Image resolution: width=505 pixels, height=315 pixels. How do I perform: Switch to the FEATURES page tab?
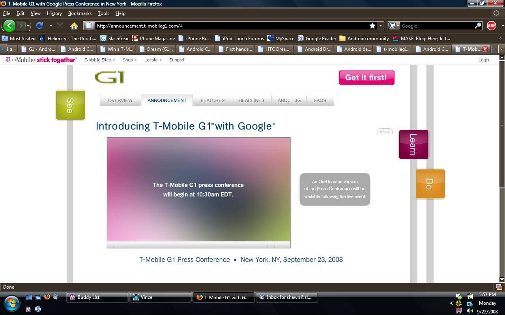click(x=213, y=100)
